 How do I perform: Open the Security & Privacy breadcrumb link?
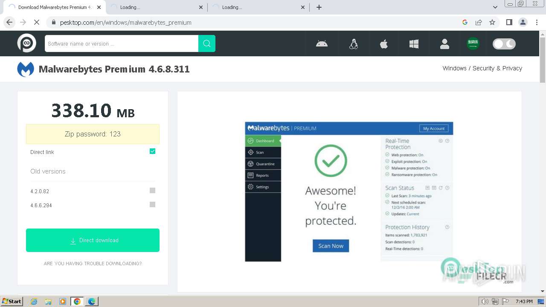coord(497,68)
